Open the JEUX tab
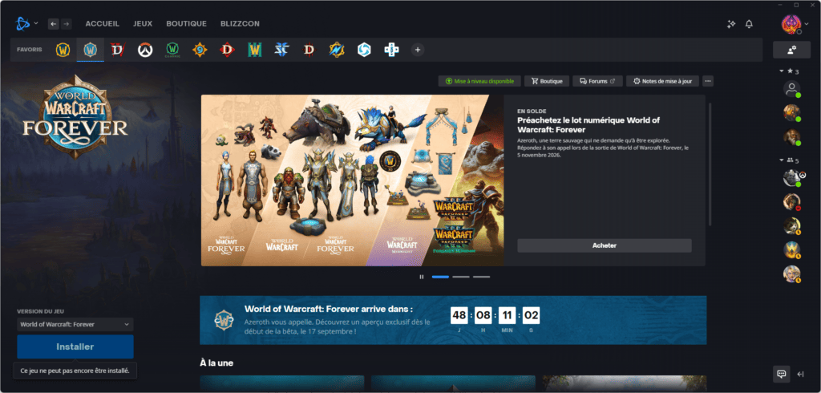 [143, 23]
